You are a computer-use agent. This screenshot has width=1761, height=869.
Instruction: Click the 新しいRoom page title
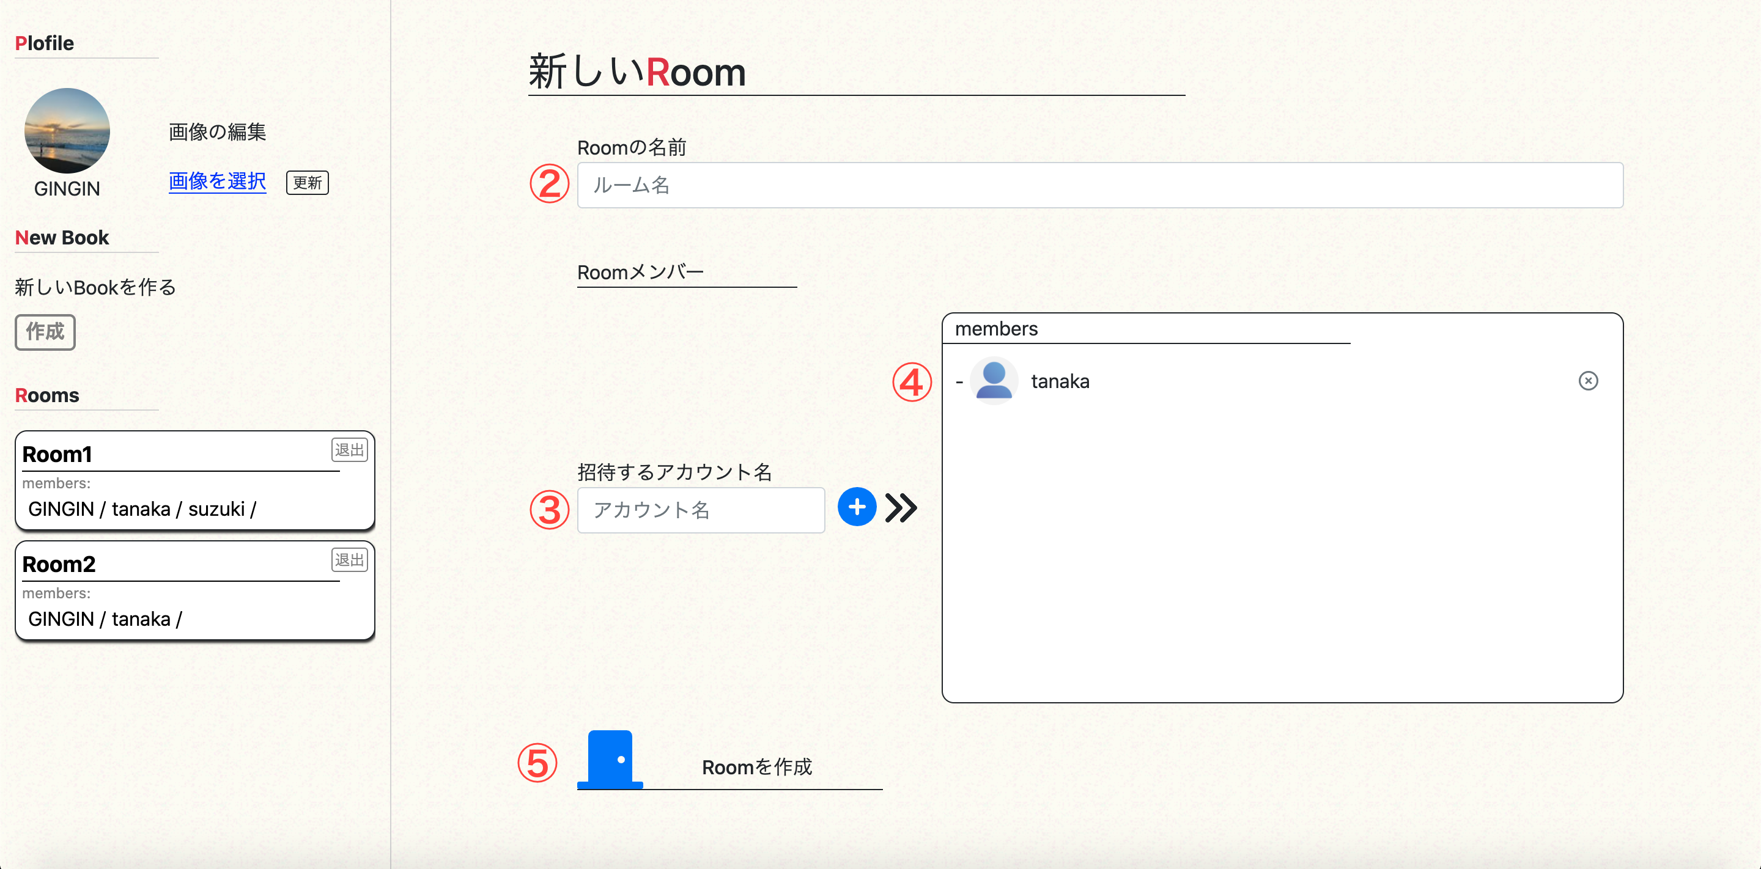point(637,71)
